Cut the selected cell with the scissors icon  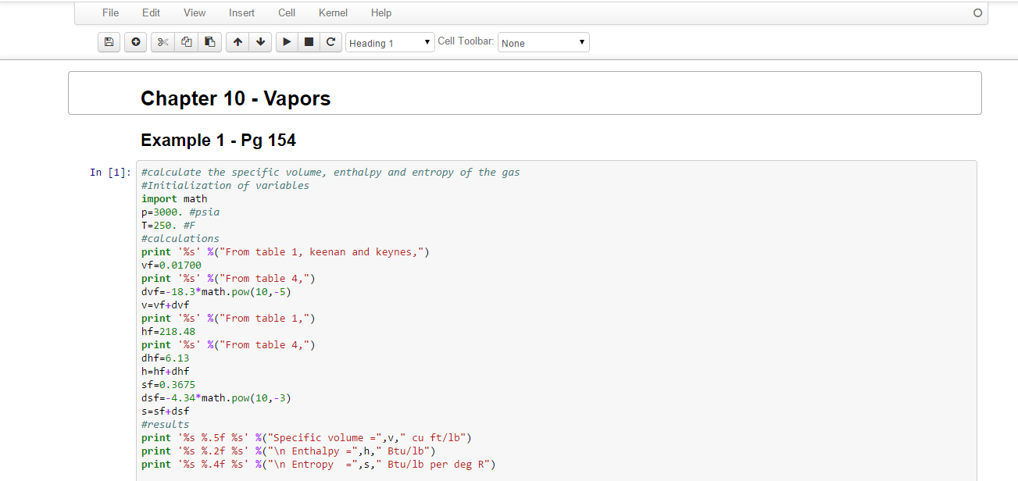163,42
